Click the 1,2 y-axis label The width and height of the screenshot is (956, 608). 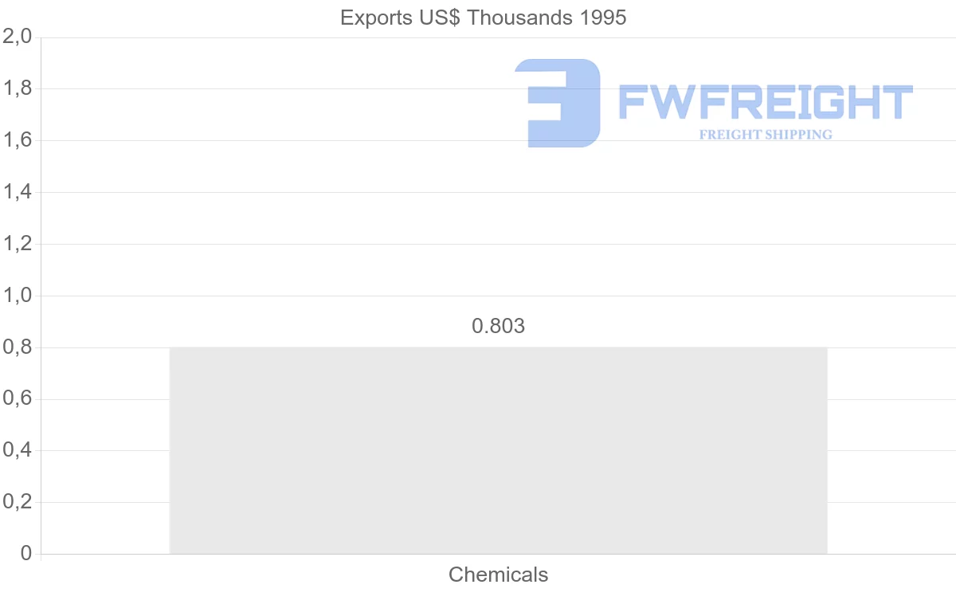pyautogui.click(x=18, y=244)
